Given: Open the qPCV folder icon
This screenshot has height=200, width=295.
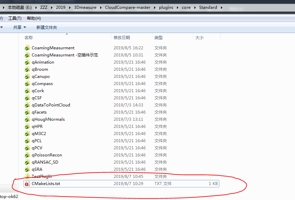Looking at the screenshot, I should (x=27, y=148).
